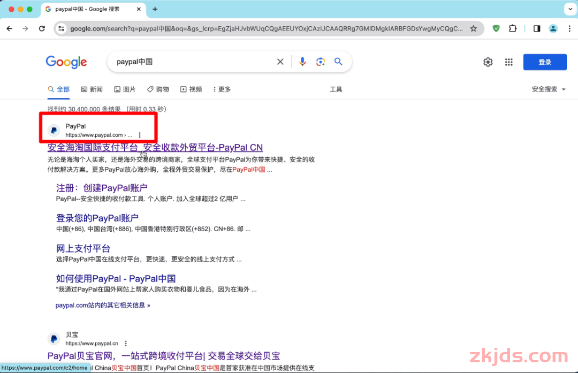
Task: Click the Google logo
Action: click(66, 62)
